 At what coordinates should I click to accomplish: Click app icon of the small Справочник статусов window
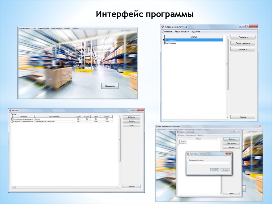[x=178, y=132]
